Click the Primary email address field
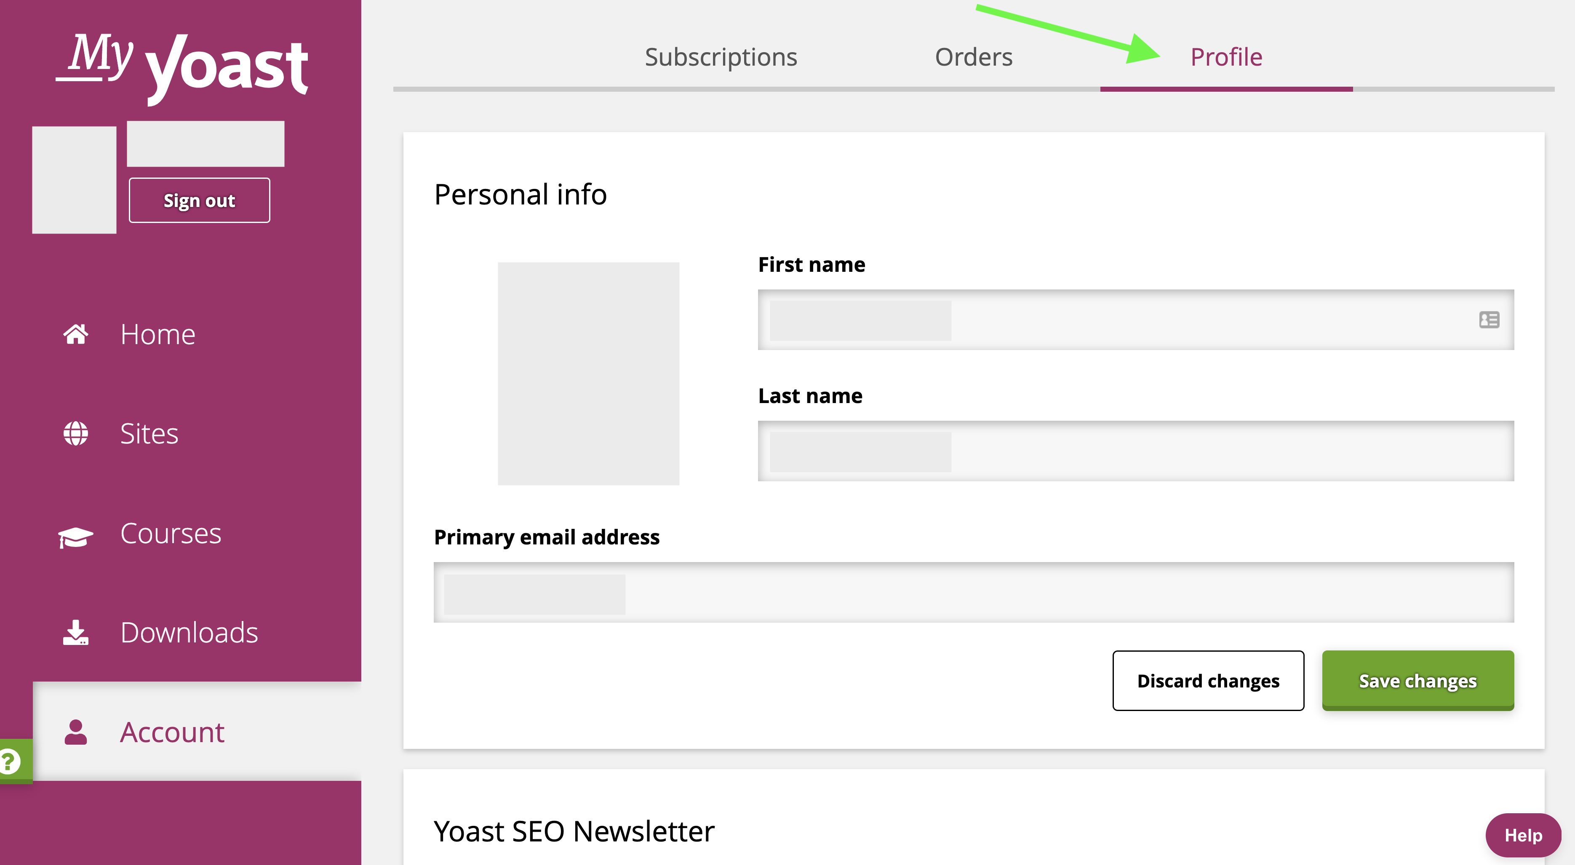The image size is (1575, 865). point(972,592)
